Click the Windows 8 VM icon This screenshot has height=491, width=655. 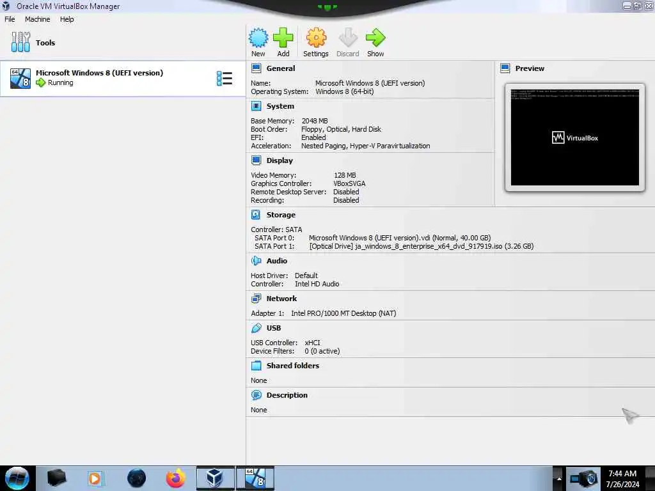pos(20,78)
